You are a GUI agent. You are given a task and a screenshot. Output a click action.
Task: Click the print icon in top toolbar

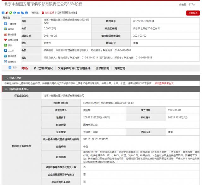point(27,13)
